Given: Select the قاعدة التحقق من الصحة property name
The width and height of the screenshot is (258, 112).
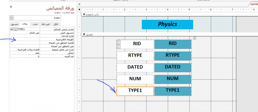Looking at the screenshot, I should point(57,43).
